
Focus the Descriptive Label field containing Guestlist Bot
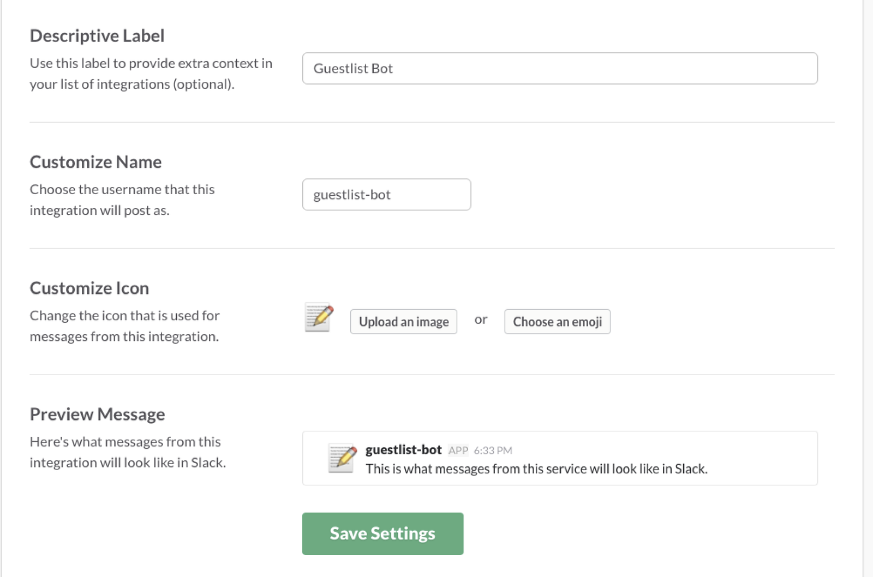[559, 69]
